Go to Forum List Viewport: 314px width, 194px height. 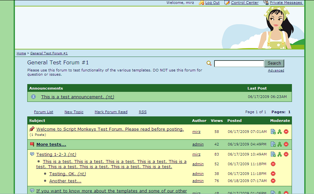(x=44, y=112)
